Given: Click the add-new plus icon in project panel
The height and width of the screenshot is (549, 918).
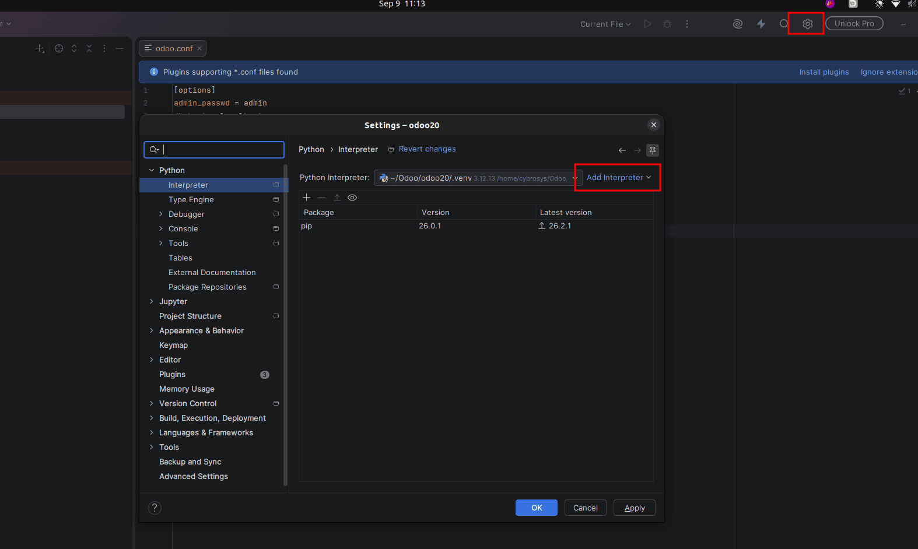Looking at the screenshot, I should click(40, 48).
